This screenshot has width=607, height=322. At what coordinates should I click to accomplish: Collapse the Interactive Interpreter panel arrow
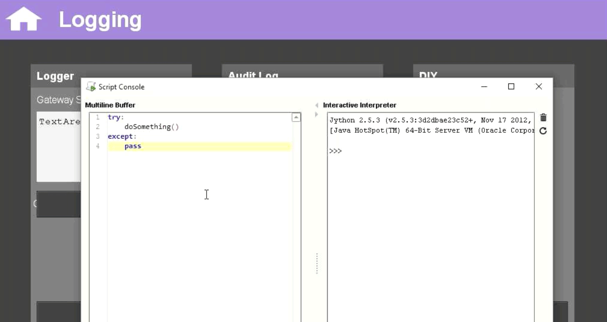317,104
